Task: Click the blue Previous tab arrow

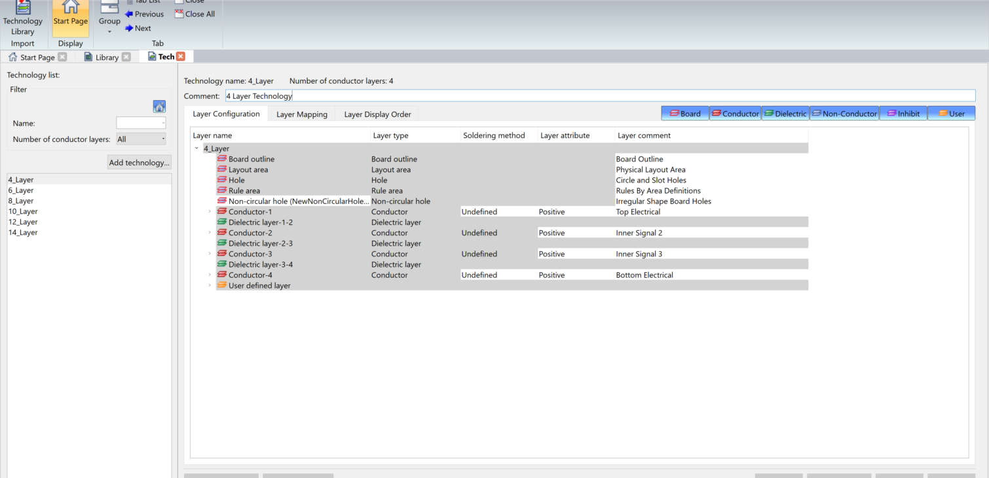Action: [129, 14]
